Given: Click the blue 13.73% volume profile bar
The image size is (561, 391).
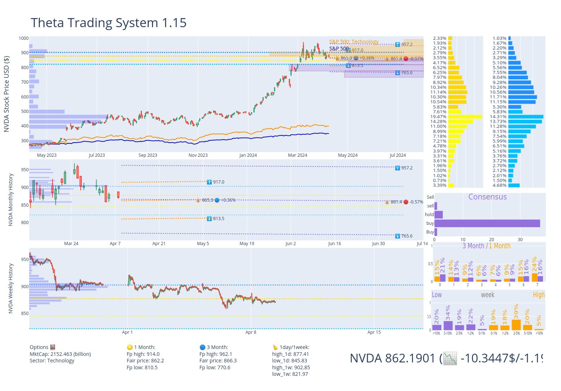Looking at the screenshot, I should pos(525,122).
